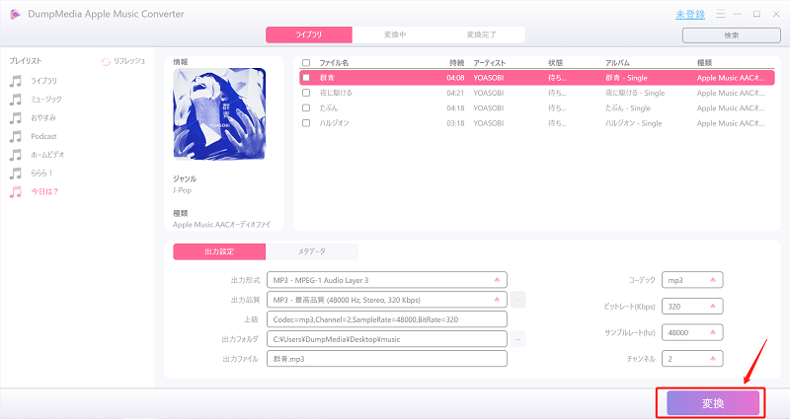
Task: Click the 検索 search field
Action: click(x=732, y=35)
